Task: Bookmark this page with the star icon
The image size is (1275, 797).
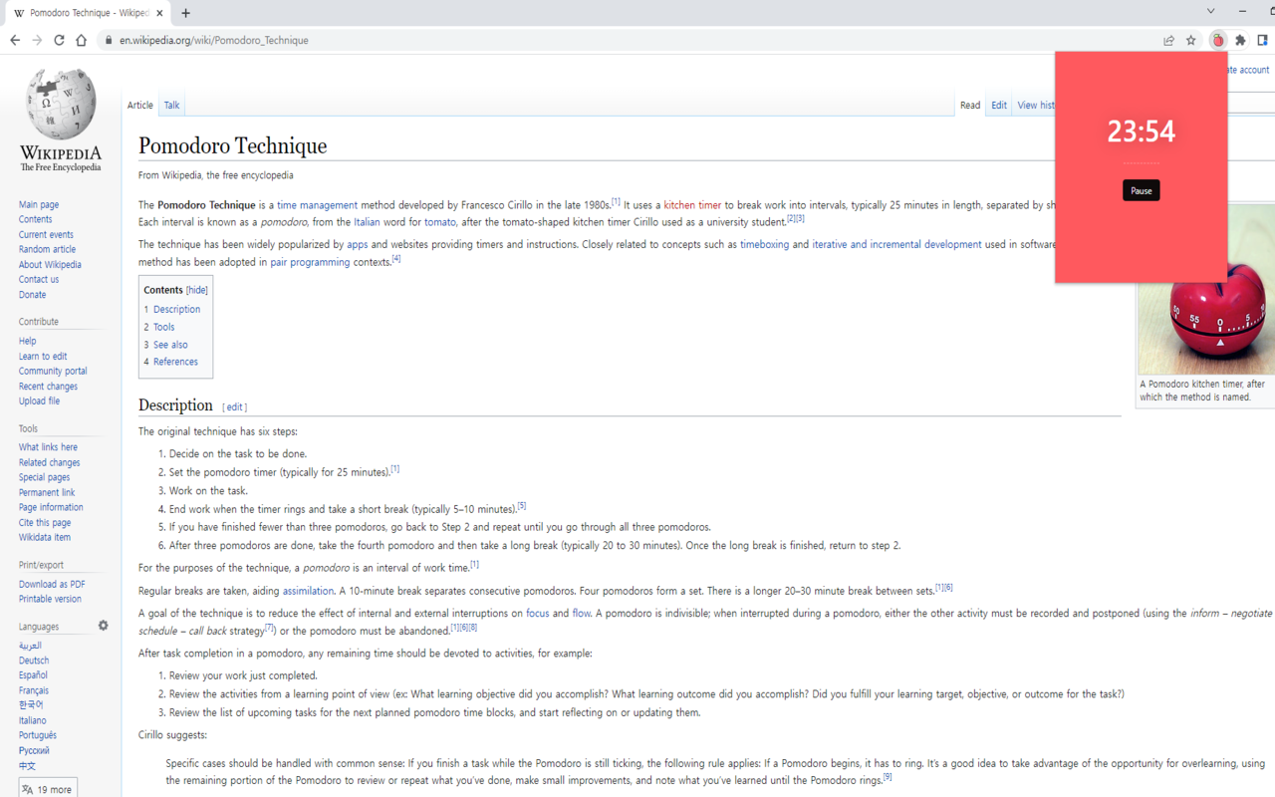Action: 1191,41
